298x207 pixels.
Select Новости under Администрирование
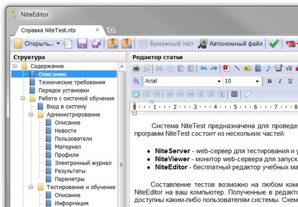[x=66, y=131]
